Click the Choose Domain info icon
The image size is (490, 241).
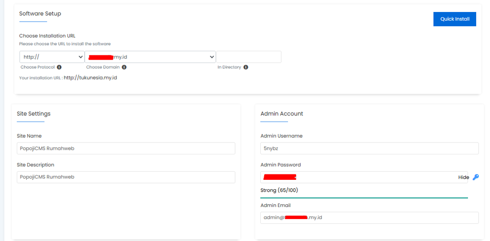[124, 67]
